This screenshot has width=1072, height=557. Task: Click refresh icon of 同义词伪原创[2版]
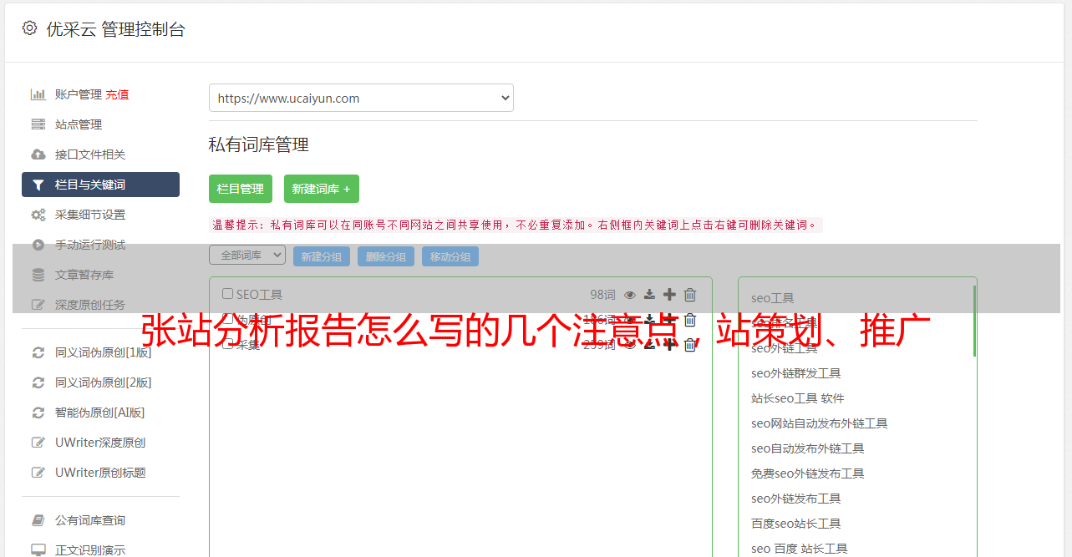tap(38, 382)
